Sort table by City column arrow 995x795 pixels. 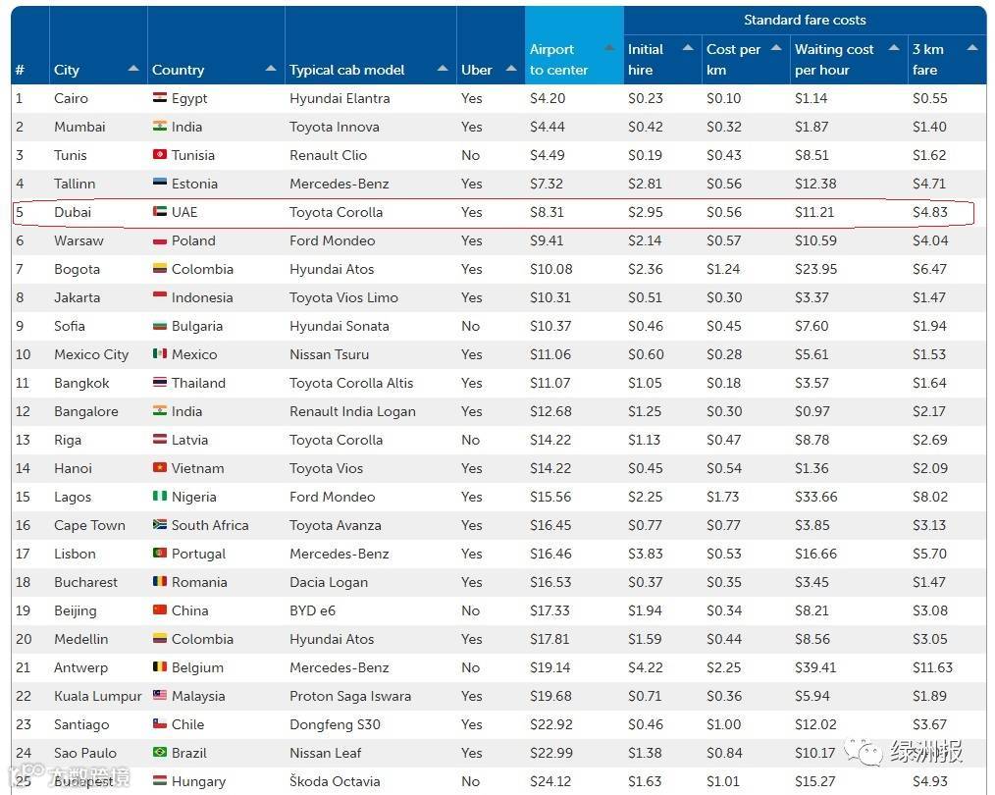coord(133,69)
